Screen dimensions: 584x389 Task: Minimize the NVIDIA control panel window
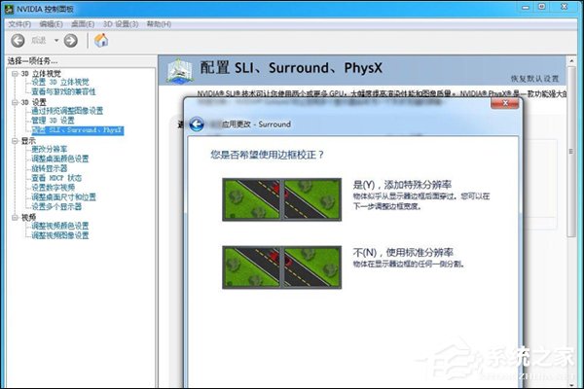point(526,7)
